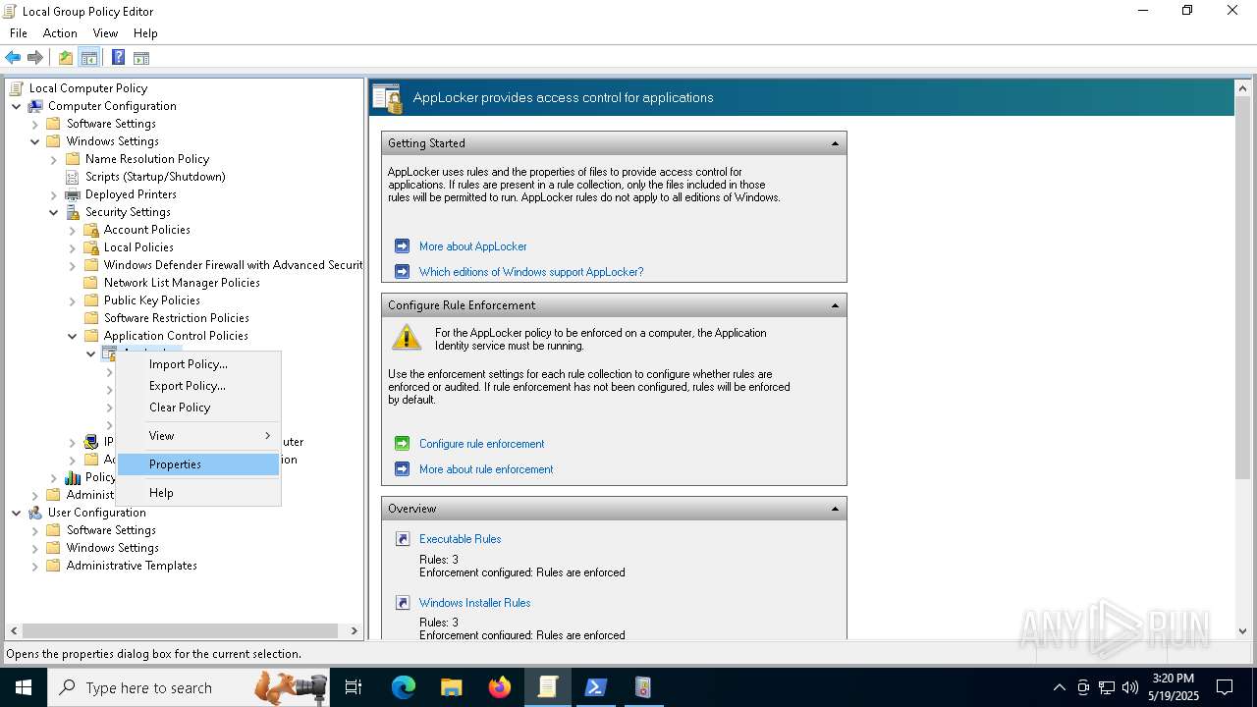1257x707 pixels.
Task: Collapse the Application Control Policies node
Action: click(73, 336)
